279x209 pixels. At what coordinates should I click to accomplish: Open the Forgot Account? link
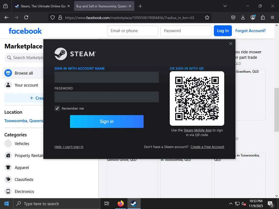[x=250, y=31]
